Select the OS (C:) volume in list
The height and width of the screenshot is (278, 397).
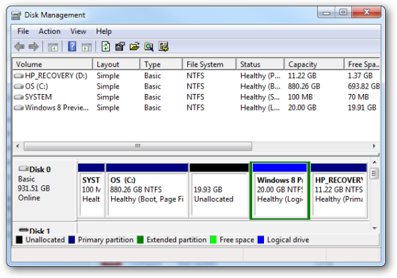(x=33, y=87)
